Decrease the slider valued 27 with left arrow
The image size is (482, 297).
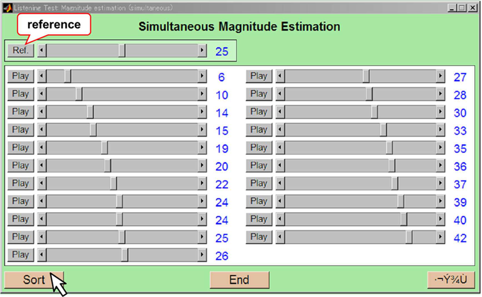point(281,77)
